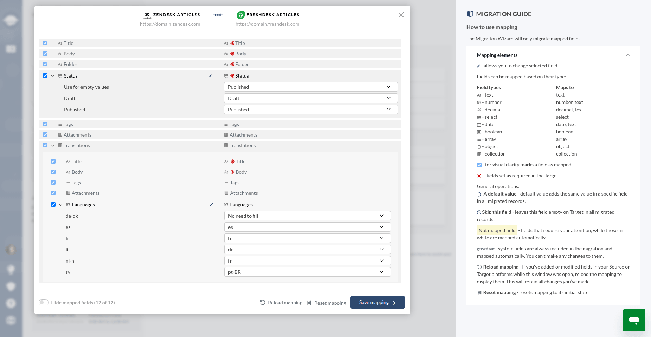Image resolution: width=651 pixels, height=337 pixels.
Task: Close the mapping dialog with the X
Action: (401, 15)
